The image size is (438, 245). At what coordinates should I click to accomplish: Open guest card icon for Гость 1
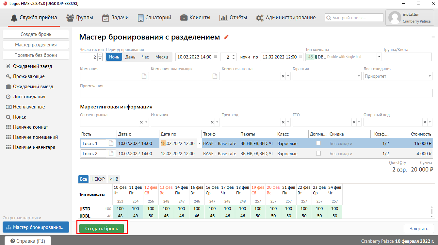[x=111, y=143]
